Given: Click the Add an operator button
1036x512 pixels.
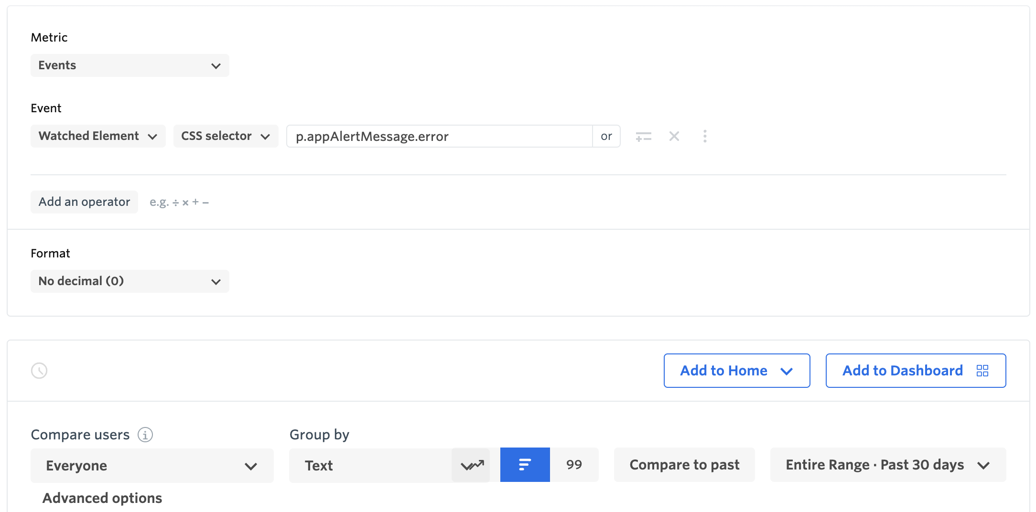Looking at the screenshot, I should (x=84, y=202).
